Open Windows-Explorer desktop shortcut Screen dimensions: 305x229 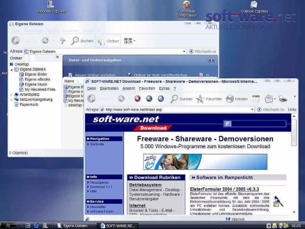(51, 7)
